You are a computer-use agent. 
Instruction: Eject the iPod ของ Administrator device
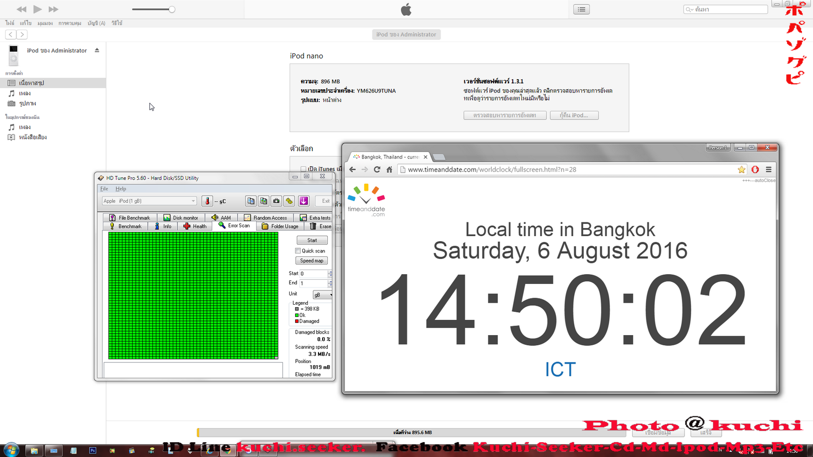[x=97, y=50]
